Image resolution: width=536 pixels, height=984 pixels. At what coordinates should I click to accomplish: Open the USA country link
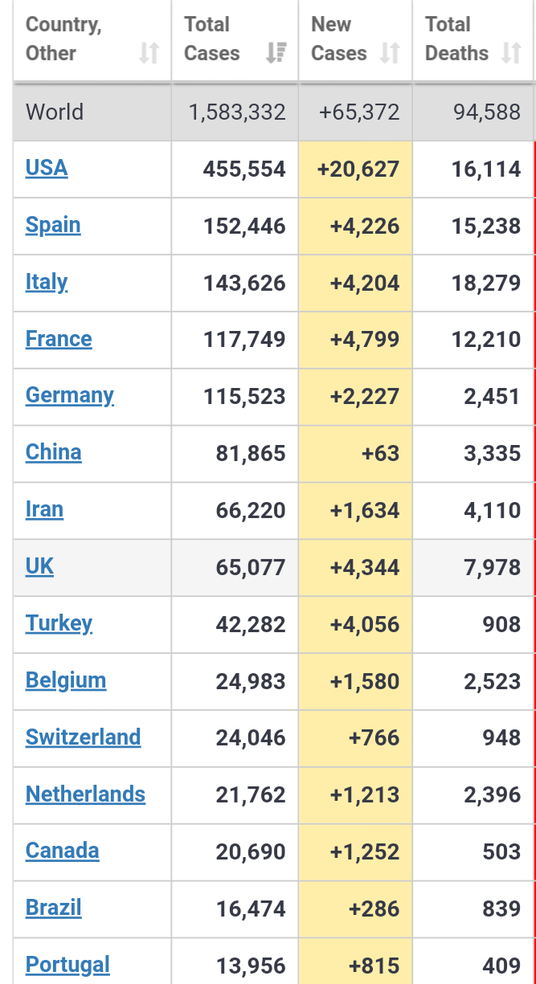coord(47,168)
